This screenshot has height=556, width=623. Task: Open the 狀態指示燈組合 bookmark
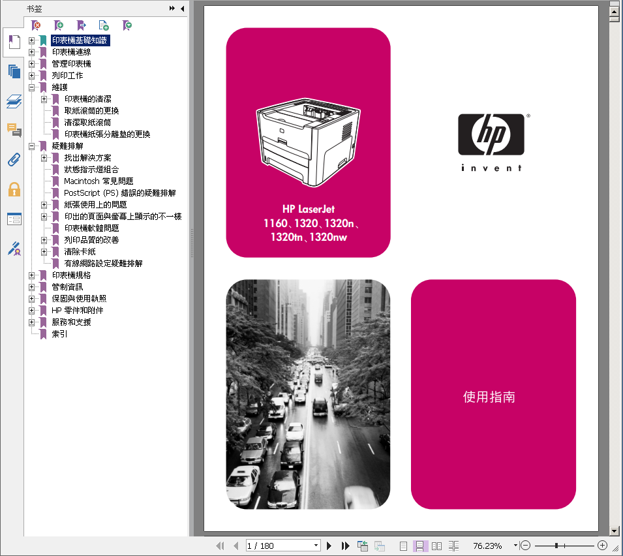pos(91,169)
